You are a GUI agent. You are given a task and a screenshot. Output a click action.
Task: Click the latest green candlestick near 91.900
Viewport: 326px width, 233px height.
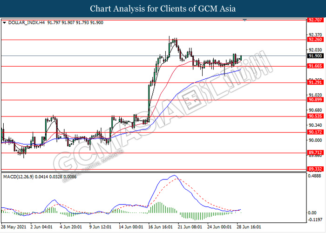[x=241, y=58]
